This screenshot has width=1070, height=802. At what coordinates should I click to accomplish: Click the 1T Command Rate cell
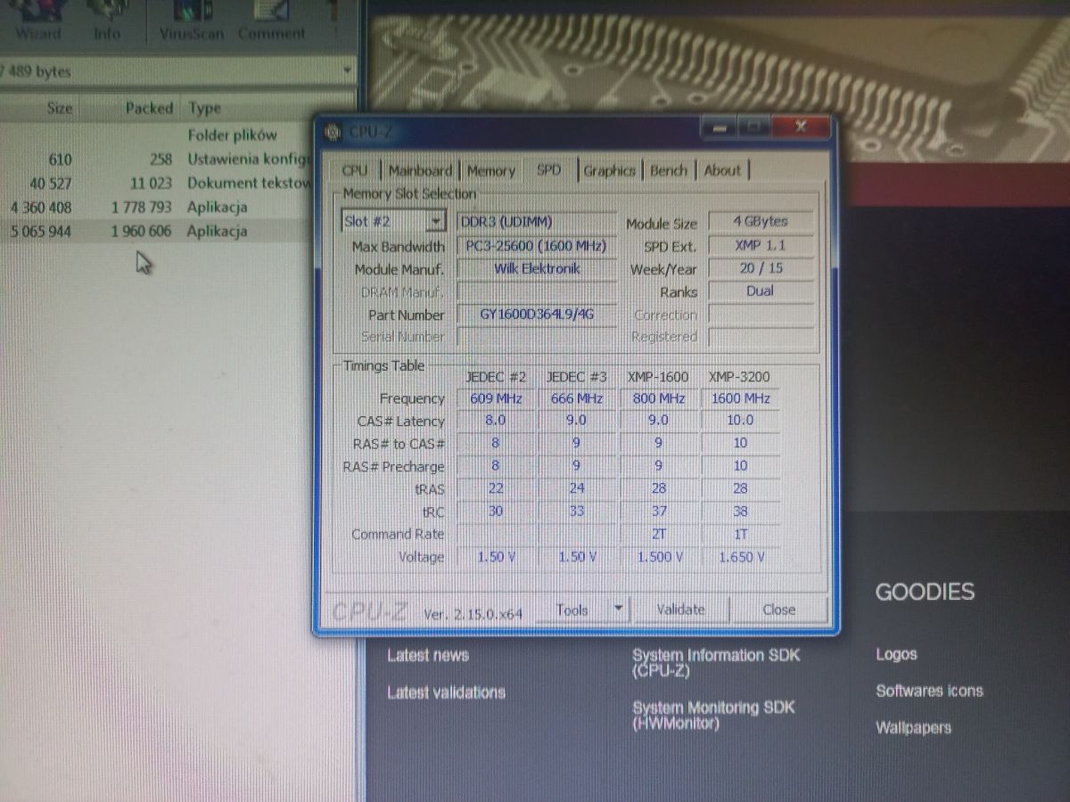coord(740,535)
